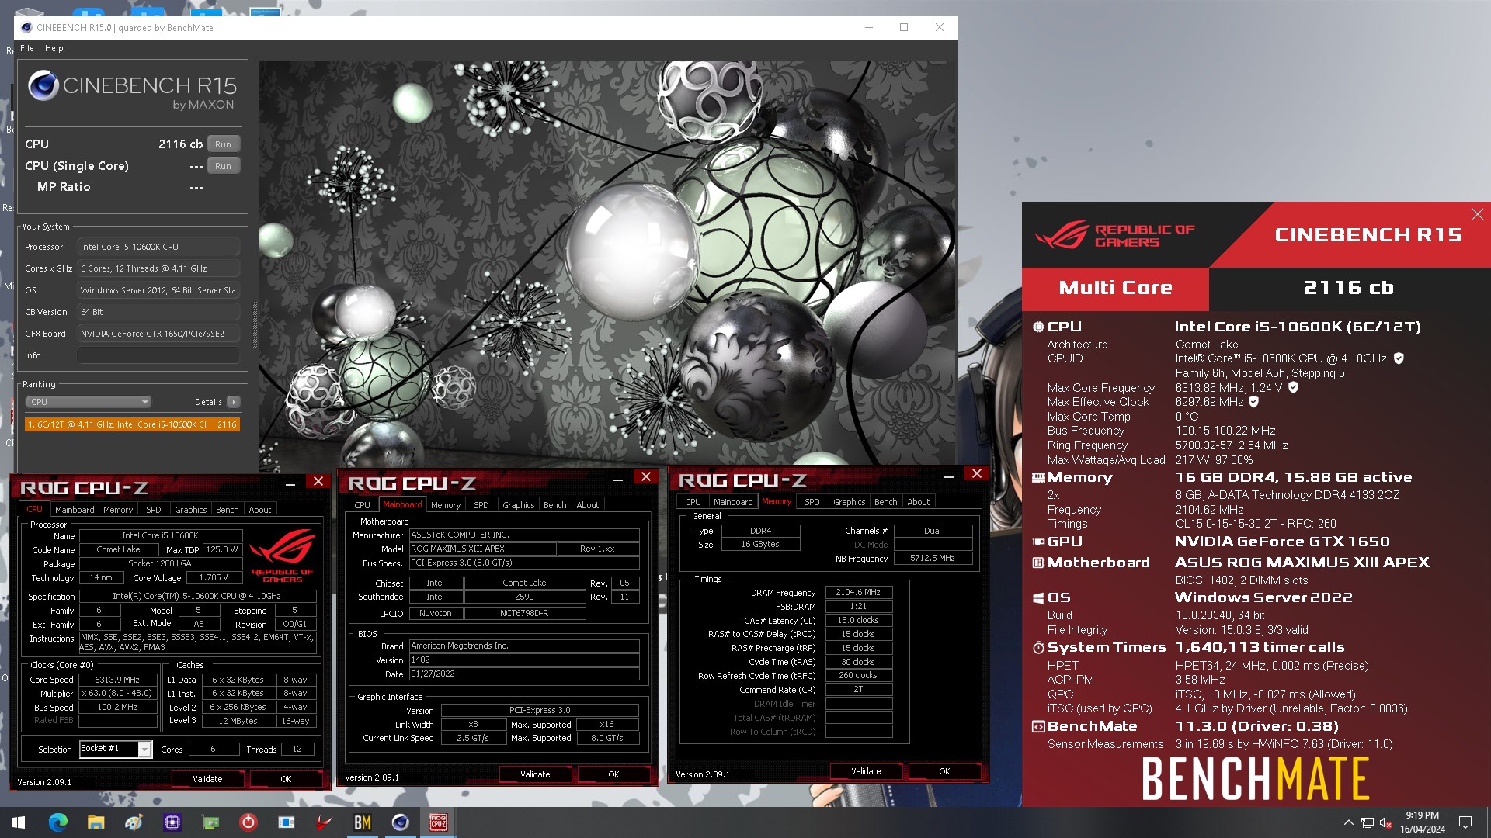1491x838 pixels.
Task: Open Graphics tab in the Memory CPU-Z window
Action: [849, 502]
